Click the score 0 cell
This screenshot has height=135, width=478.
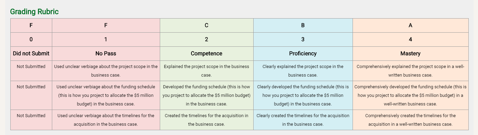tap(31, 40)
